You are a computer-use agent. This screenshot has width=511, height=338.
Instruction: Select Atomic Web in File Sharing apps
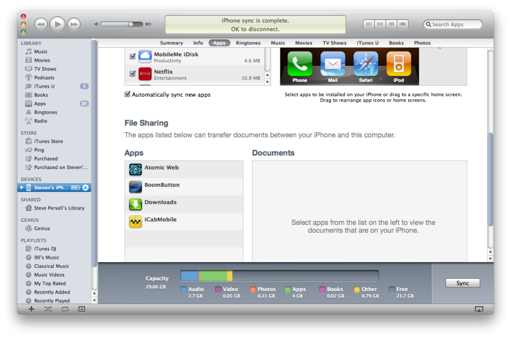tap(184, 169)
